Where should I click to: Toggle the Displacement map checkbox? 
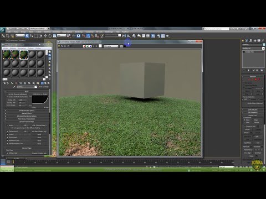7,132
